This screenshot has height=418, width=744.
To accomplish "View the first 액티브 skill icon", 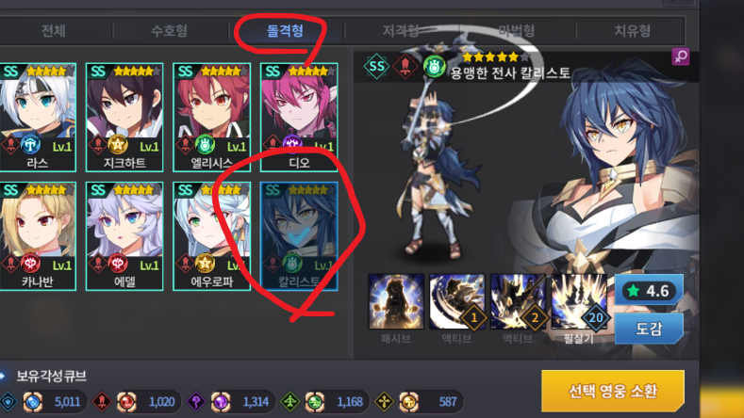I will 457,301.
